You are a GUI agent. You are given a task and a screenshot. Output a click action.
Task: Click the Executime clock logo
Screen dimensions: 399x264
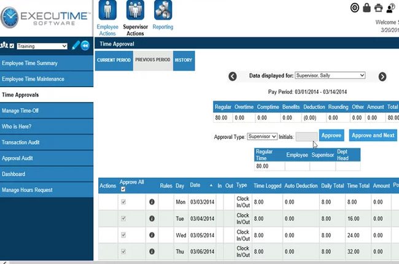(9, 18)
